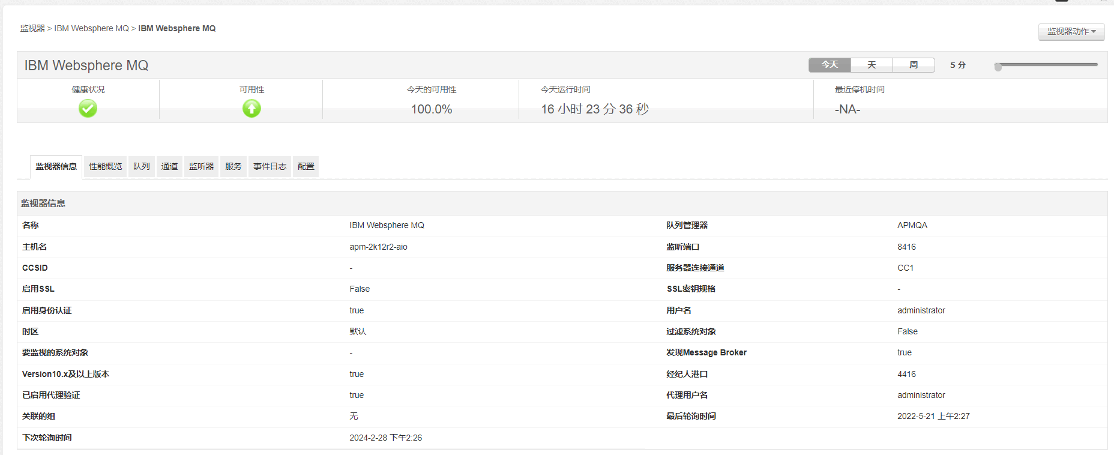Click the 发现Message Broker value true
The height and width of the screenshot is (455, 1114).
pos(905,352)
